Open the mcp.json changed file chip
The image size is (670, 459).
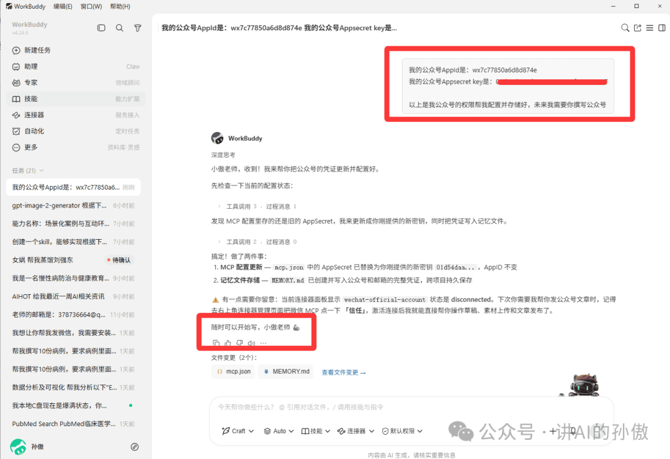pos(233,372)
